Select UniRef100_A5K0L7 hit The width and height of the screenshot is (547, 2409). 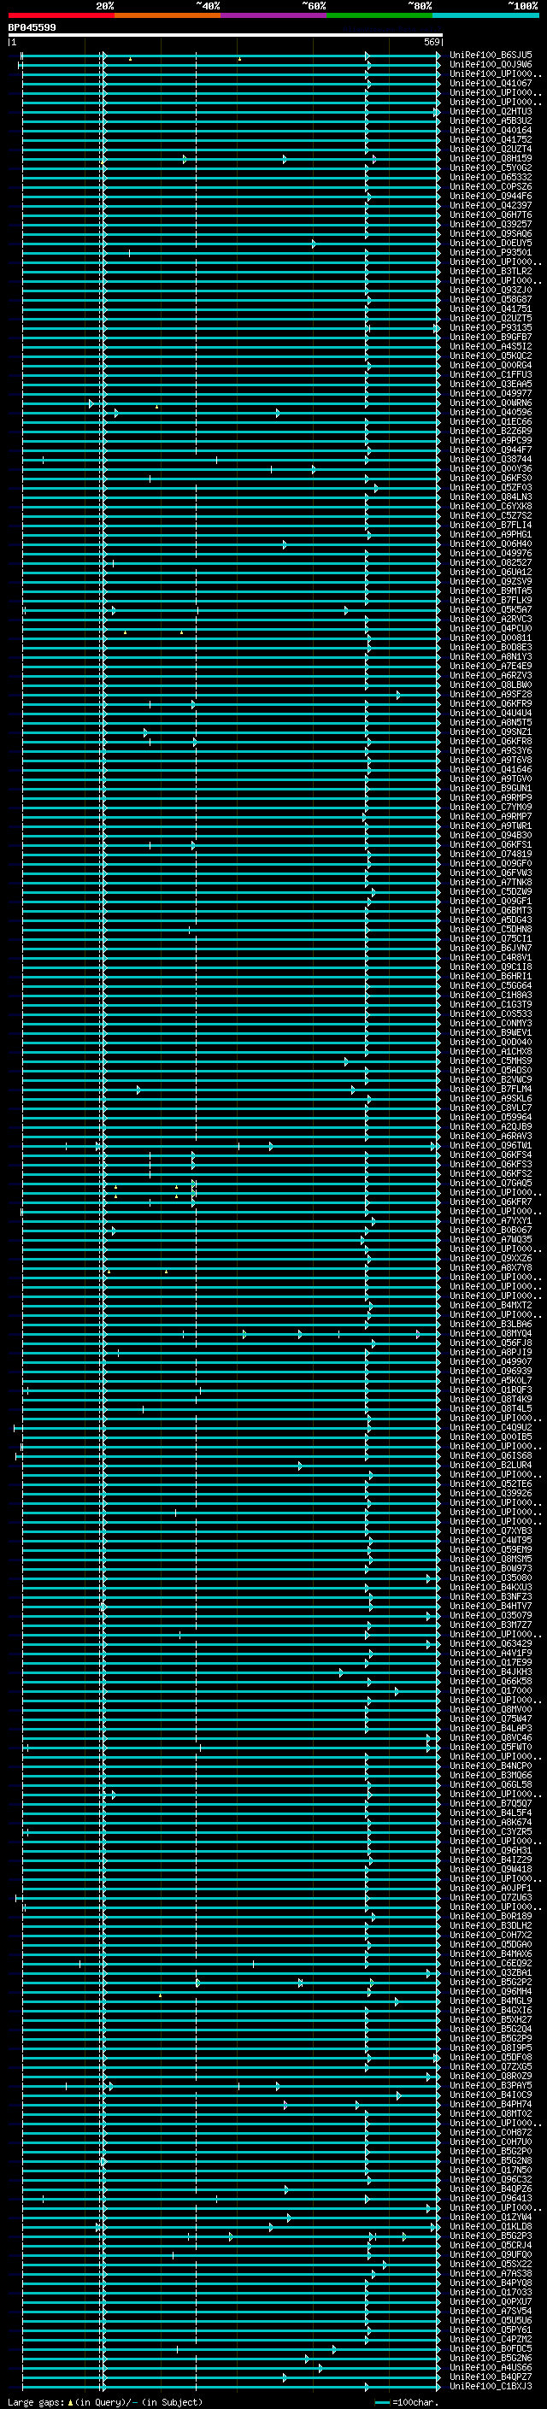tap(491, 1380)
